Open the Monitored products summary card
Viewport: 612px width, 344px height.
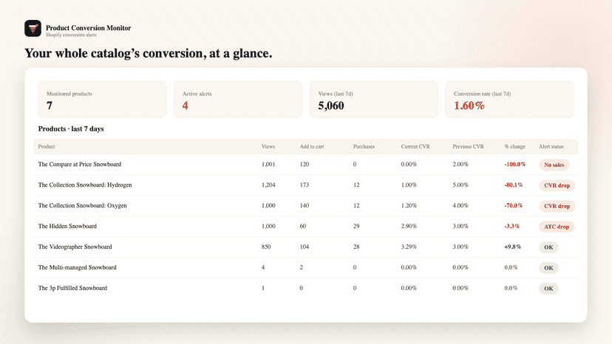(102, 100)
